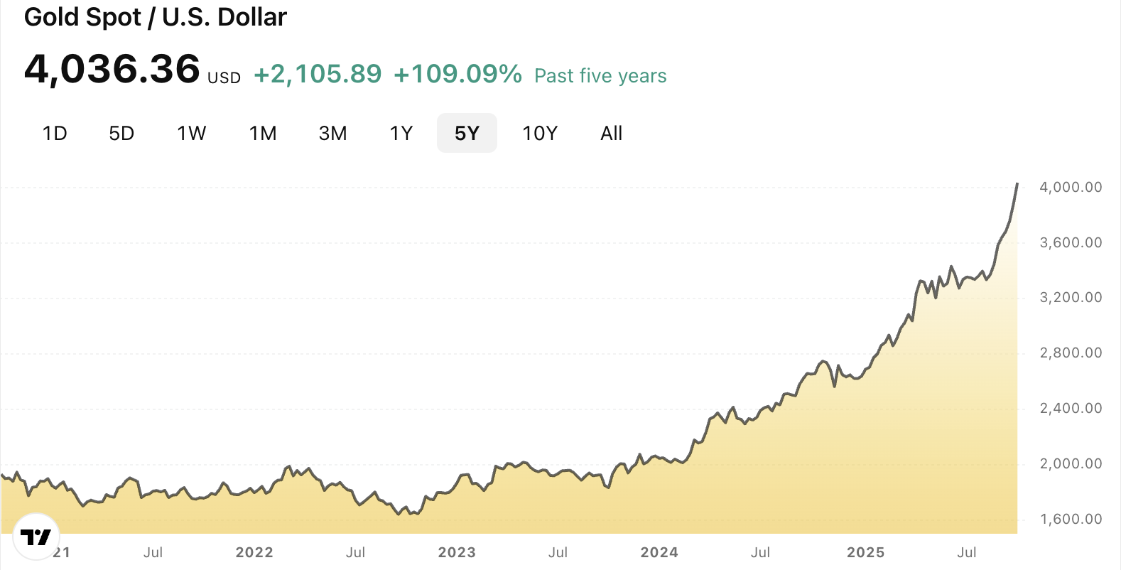Open the Gold Spot / U.S. Dollar title
The height and width of the screenshot is (570, 1121).
pos(156,17)
